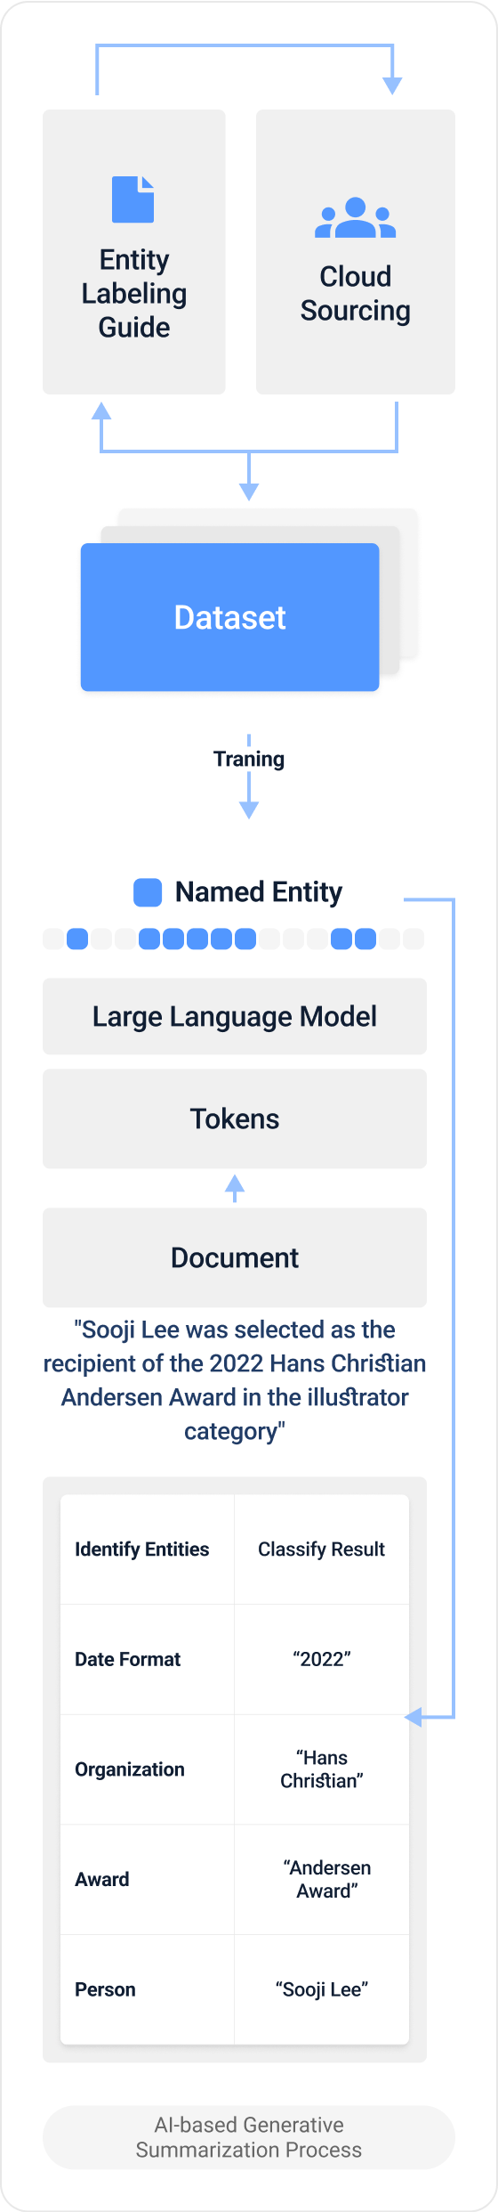Click the Large Language Model block
Screen dimensions: 498x2212
pos(235,1016)
